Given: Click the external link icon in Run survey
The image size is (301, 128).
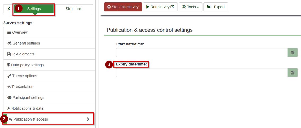Looking at the screenshot, I should (172, 7).
